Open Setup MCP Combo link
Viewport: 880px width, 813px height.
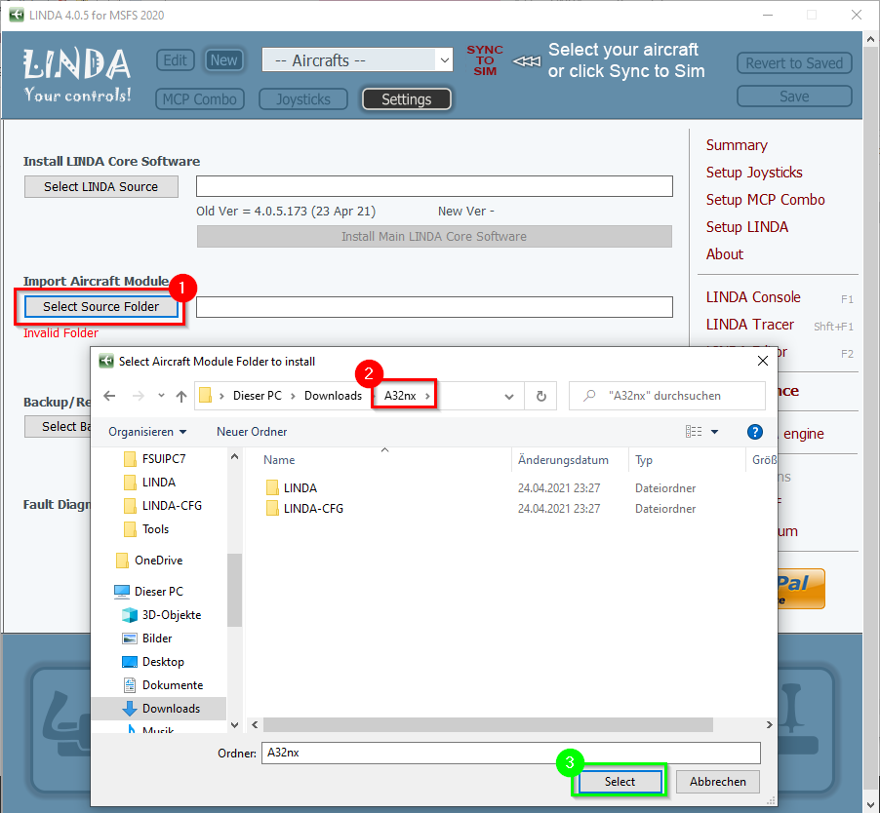click(765, 200)
